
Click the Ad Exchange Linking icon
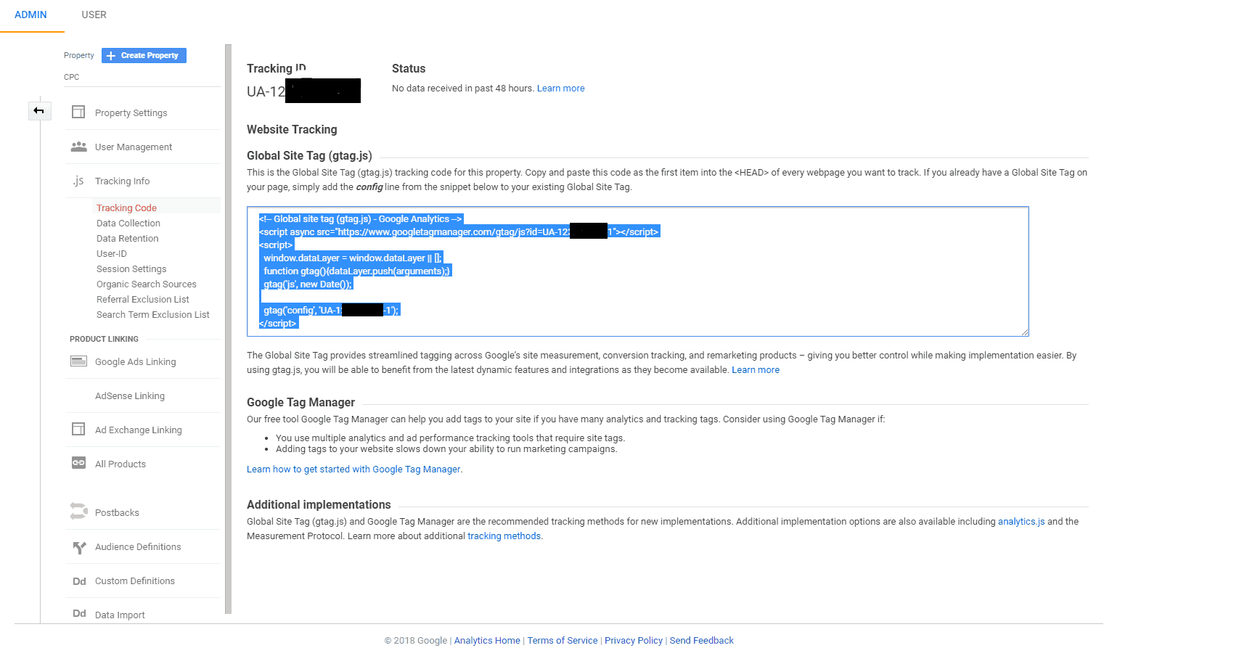[x=78, y=430]
